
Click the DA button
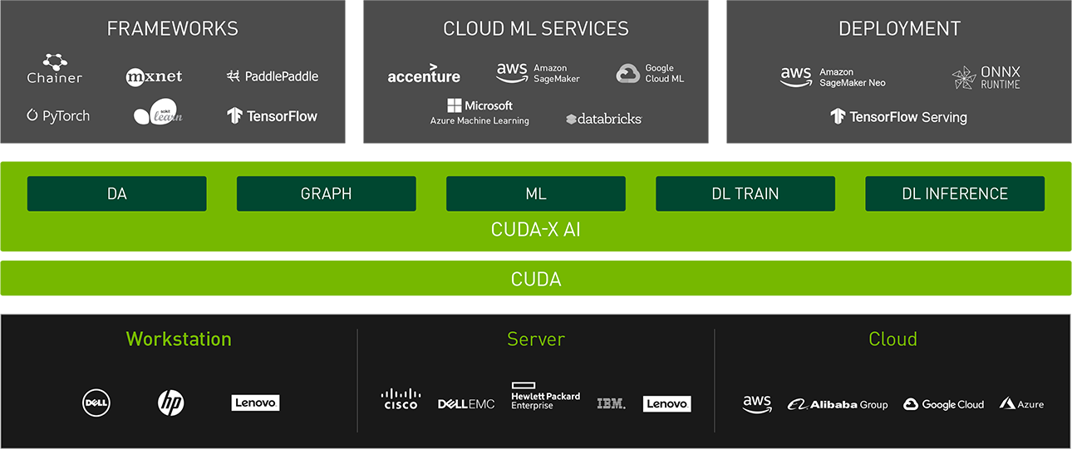point(117,193)
